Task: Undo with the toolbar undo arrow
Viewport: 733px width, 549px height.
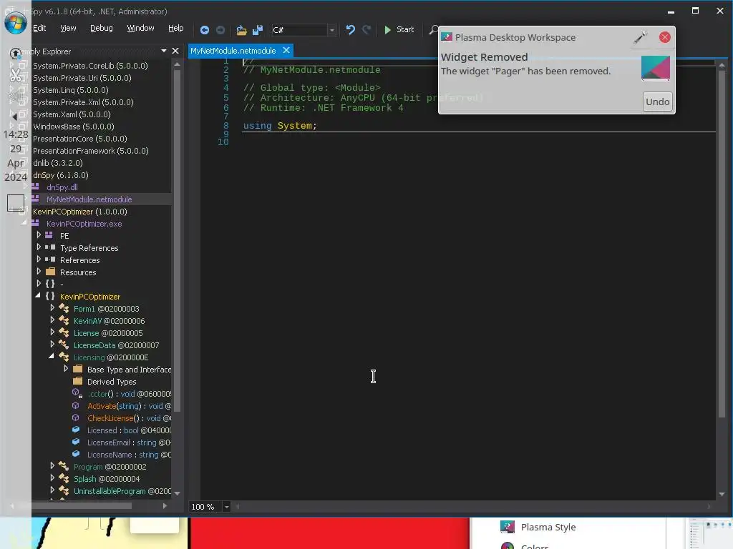Action: [x=350, y=30]
